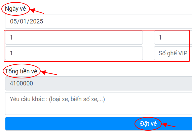The width and height of the screenshot is (192, 132).
Task: Focus the Yêu cầu khác text area
Action: (x=99, y=104)
